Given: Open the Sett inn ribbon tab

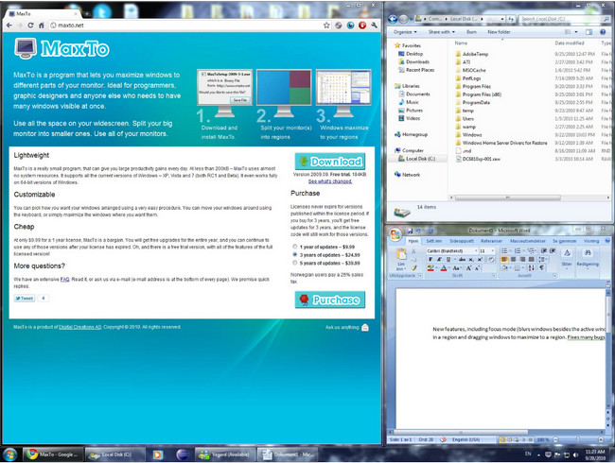Looking at the screenshot, I should coord(435,241).
